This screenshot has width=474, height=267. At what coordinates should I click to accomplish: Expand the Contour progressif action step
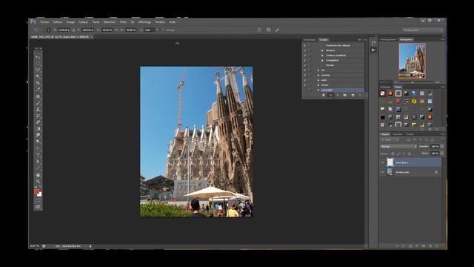coord(322,56)
